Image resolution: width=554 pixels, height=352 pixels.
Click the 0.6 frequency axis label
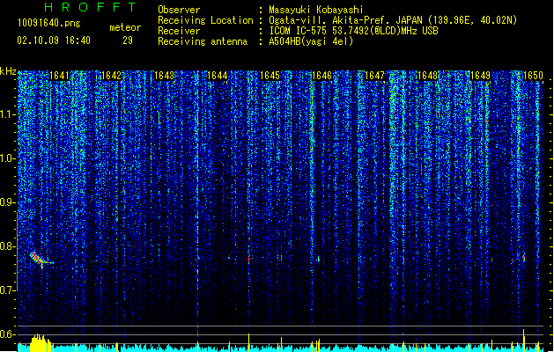[x=8, y=334]
